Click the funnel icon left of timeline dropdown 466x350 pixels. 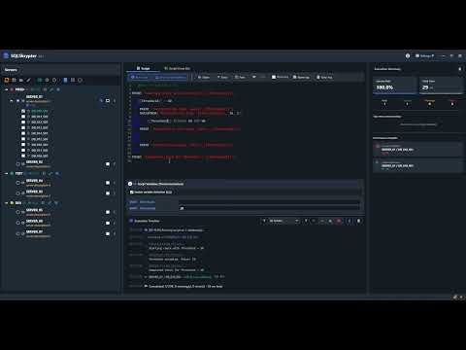pos(264,221)
